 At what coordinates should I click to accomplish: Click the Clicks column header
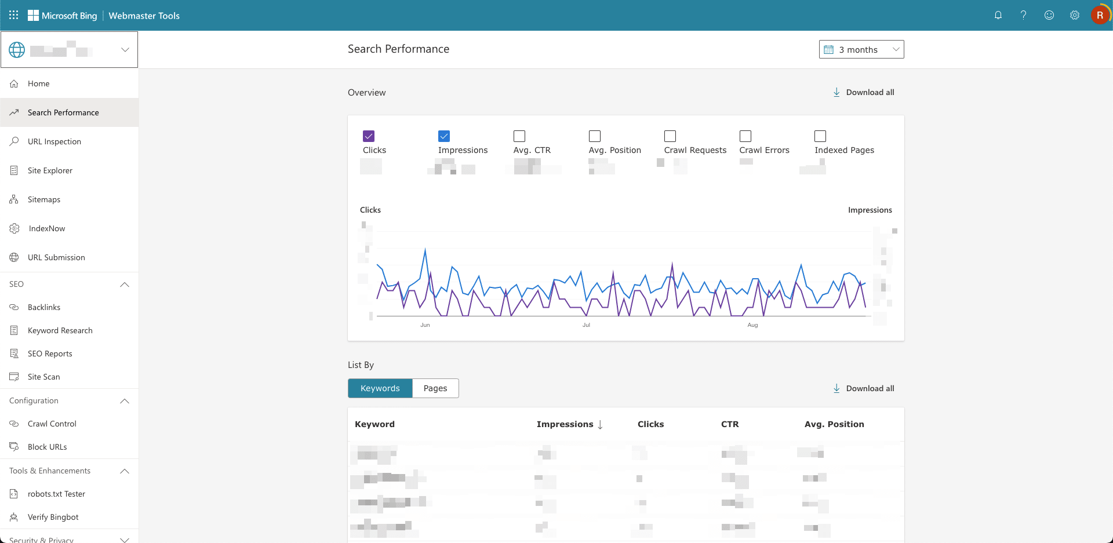click(650, 424)
